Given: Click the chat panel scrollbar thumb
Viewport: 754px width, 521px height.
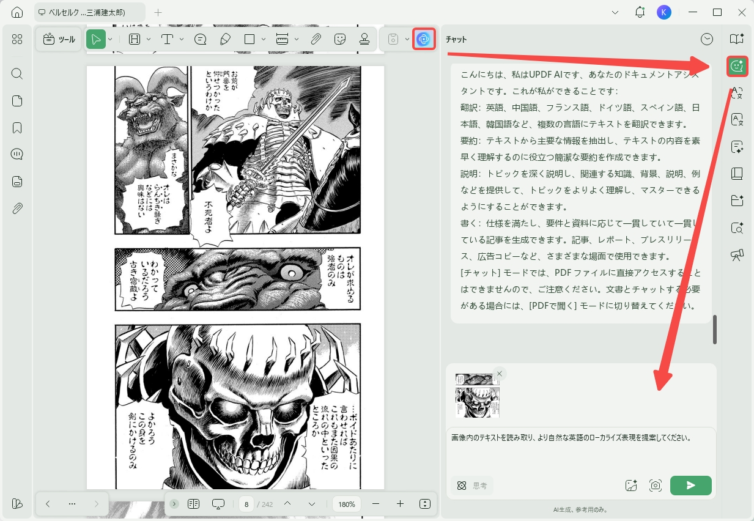Looking at the screenshot, I should (x=715, y=330).
